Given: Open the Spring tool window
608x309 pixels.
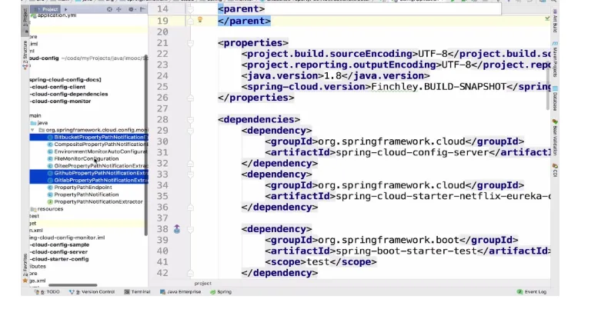Looking at the screenshot, I should point(221,292).
